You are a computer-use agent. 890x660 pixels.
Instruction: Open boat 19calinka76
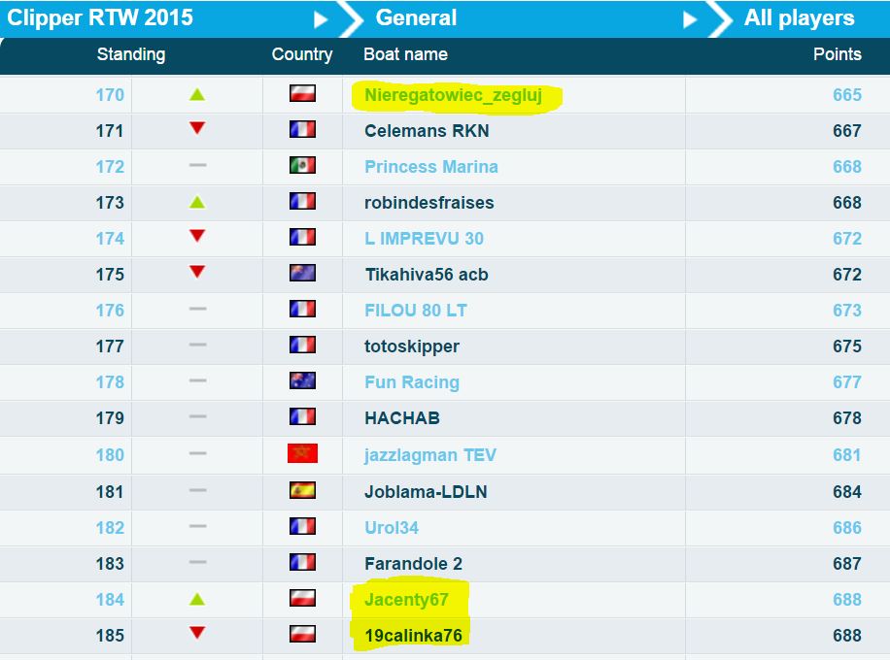tap(413, 636)
